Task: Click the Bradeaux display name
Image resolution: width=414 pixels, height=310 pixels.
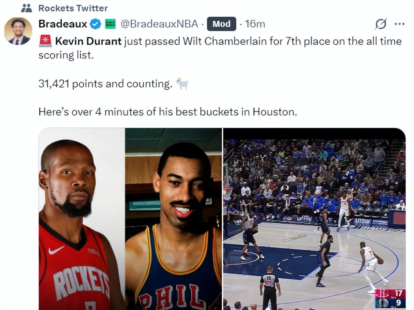Action: coord(63,24)
